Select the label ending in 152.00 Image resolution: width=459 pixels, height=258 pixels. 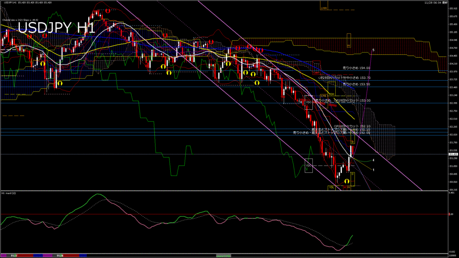click(x=332, y=133)
